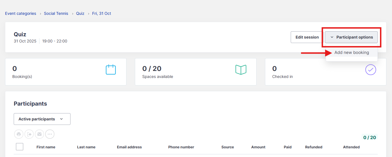
Task: Open the Quiz breadcrumb link
Action: click(80, 13)
